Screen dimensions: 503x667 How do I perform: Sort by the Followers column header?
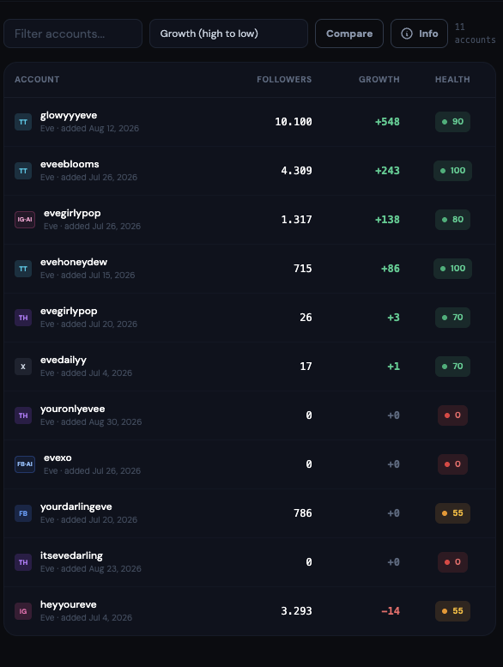[x=284, y=80]
